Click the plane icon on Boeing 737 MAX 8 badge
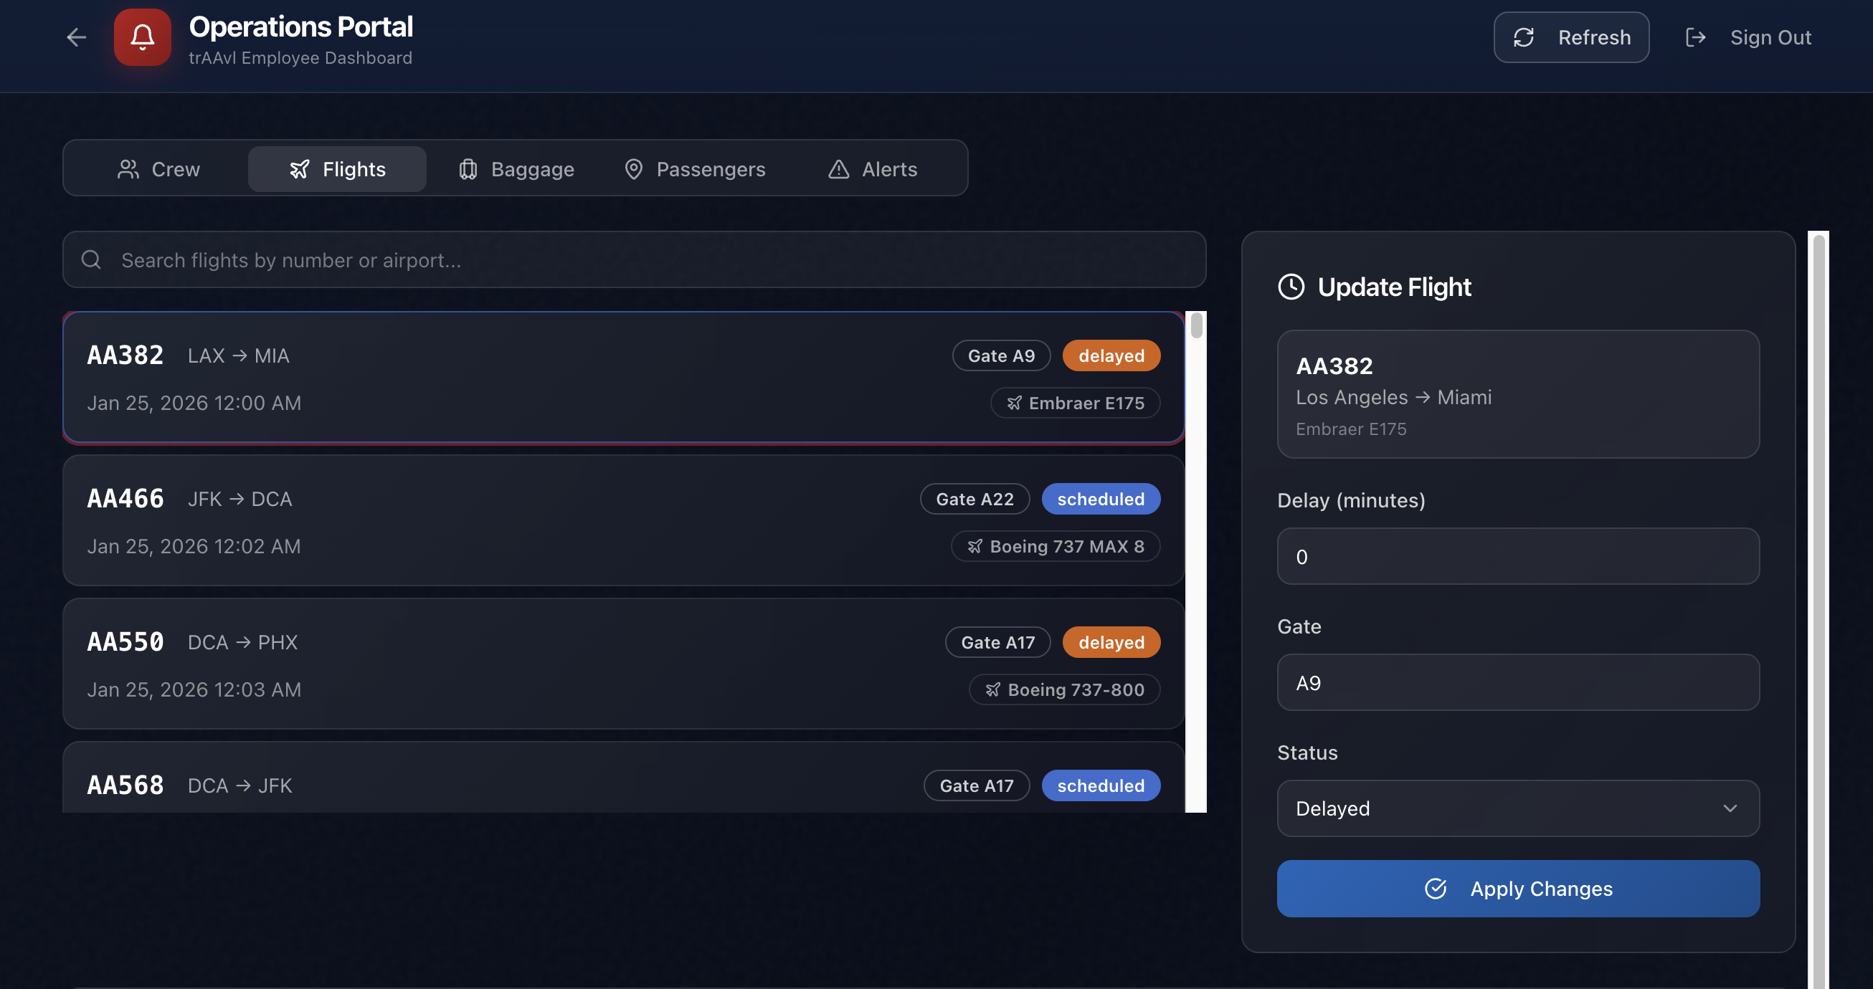Viewport: 1873px width, 989px height. (975, 545)
